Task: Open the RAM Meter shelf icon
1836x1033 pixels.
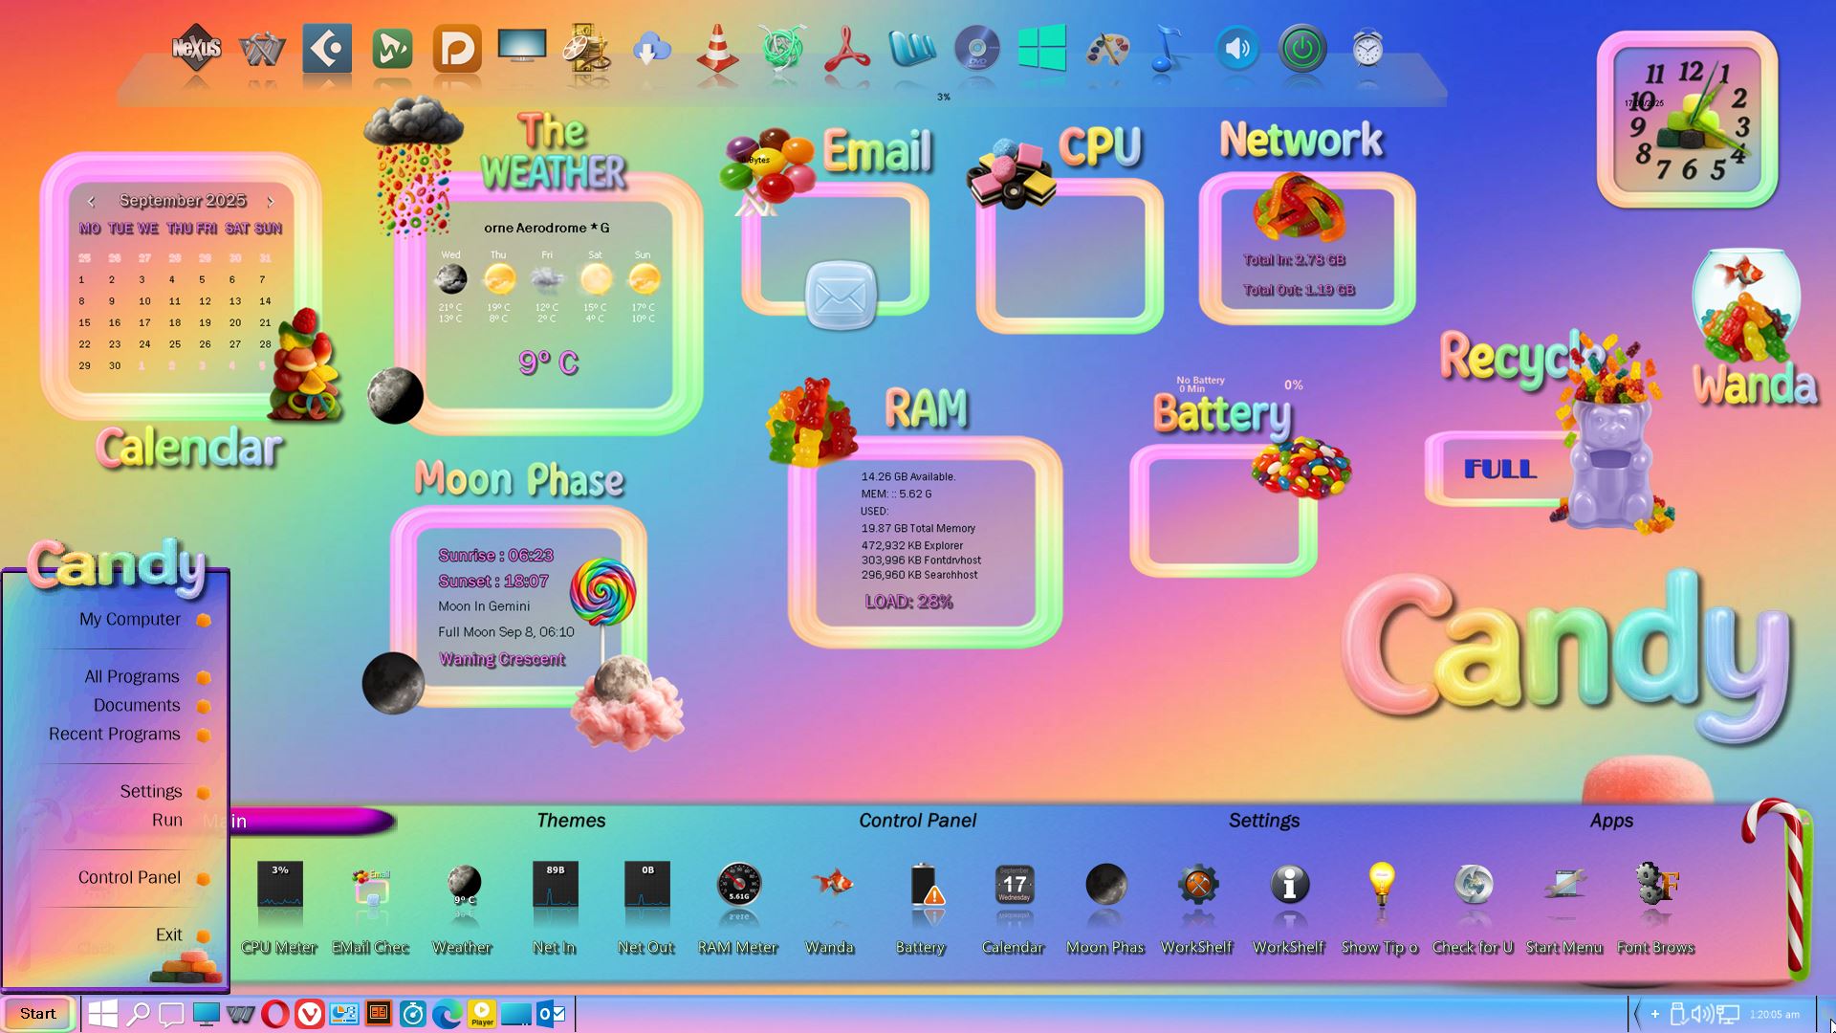Action: (x=738, y=885)
